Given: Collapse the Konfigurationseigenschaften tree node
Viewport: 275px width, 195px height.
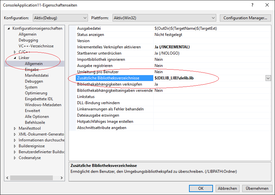Looking at the screenshot, I should point(9,28).
